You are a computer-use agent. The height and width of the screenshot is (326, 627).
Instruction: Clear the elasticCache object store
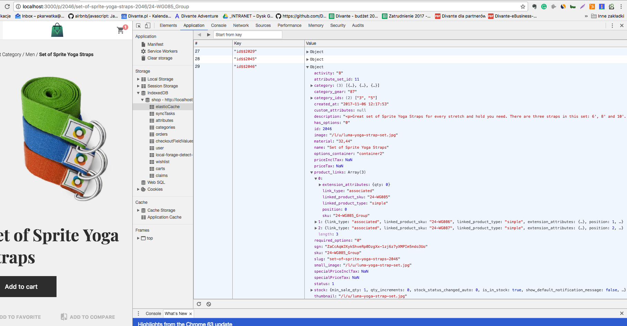pos(209,304)
